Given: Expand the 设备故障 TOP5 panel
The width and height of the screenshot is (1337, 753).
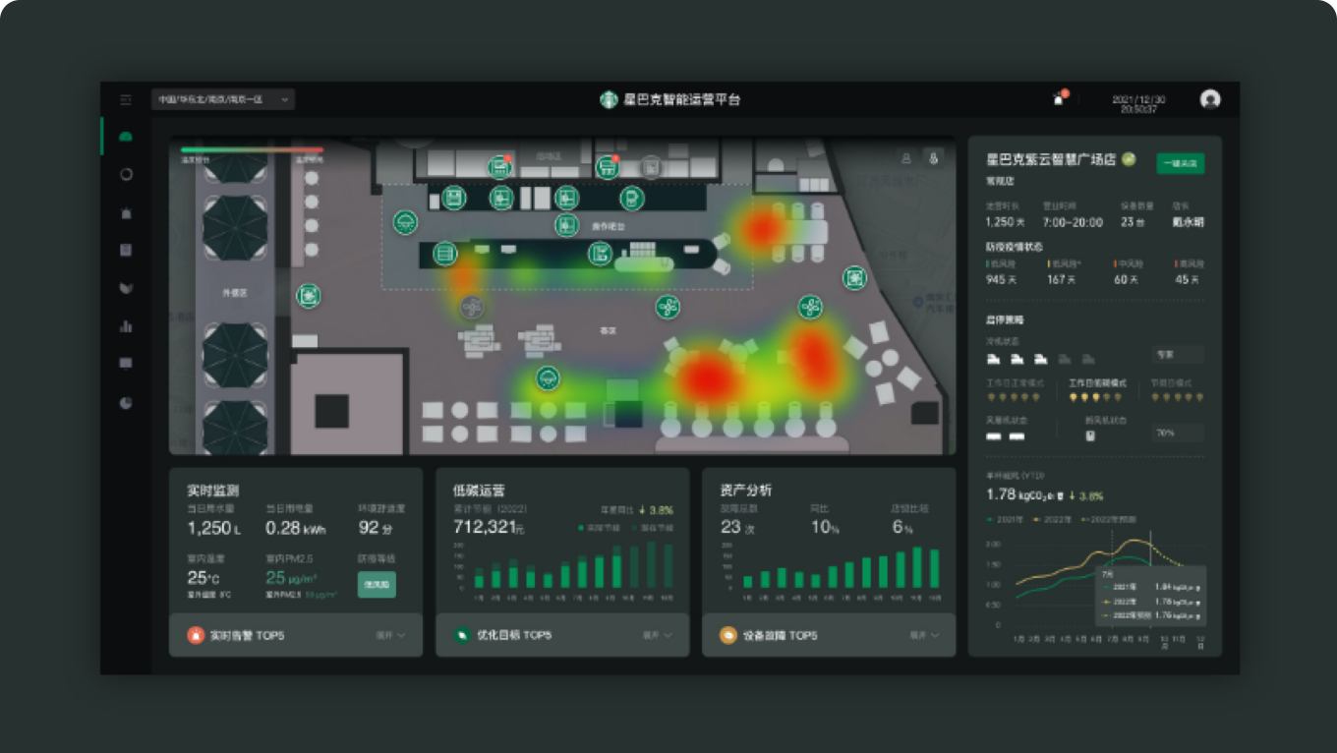Looking at the screenshot, I should (923, 636).
